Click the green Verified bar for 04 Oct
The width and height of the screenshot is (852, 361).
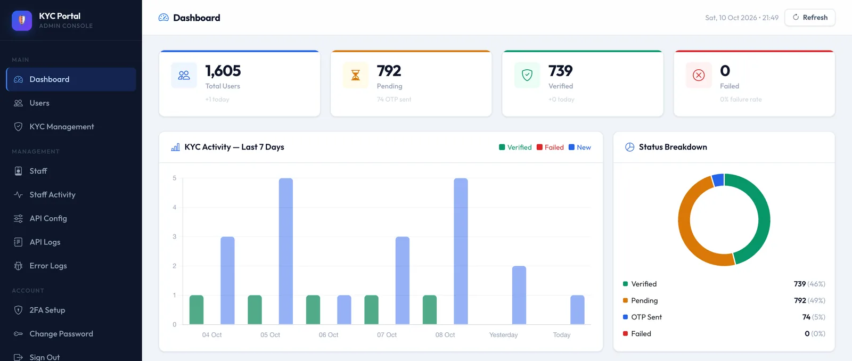(196, 310)
